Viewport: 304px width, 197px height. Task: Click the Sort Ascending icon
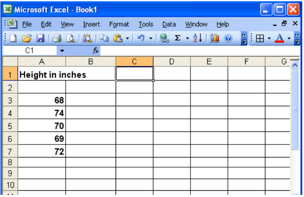tap(197, 39)
